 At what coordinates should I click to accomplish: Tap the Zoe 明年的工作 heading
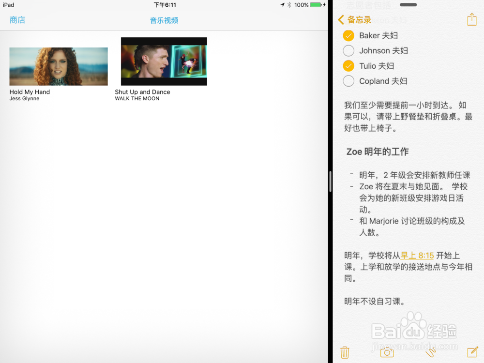[x=377, y=151]
